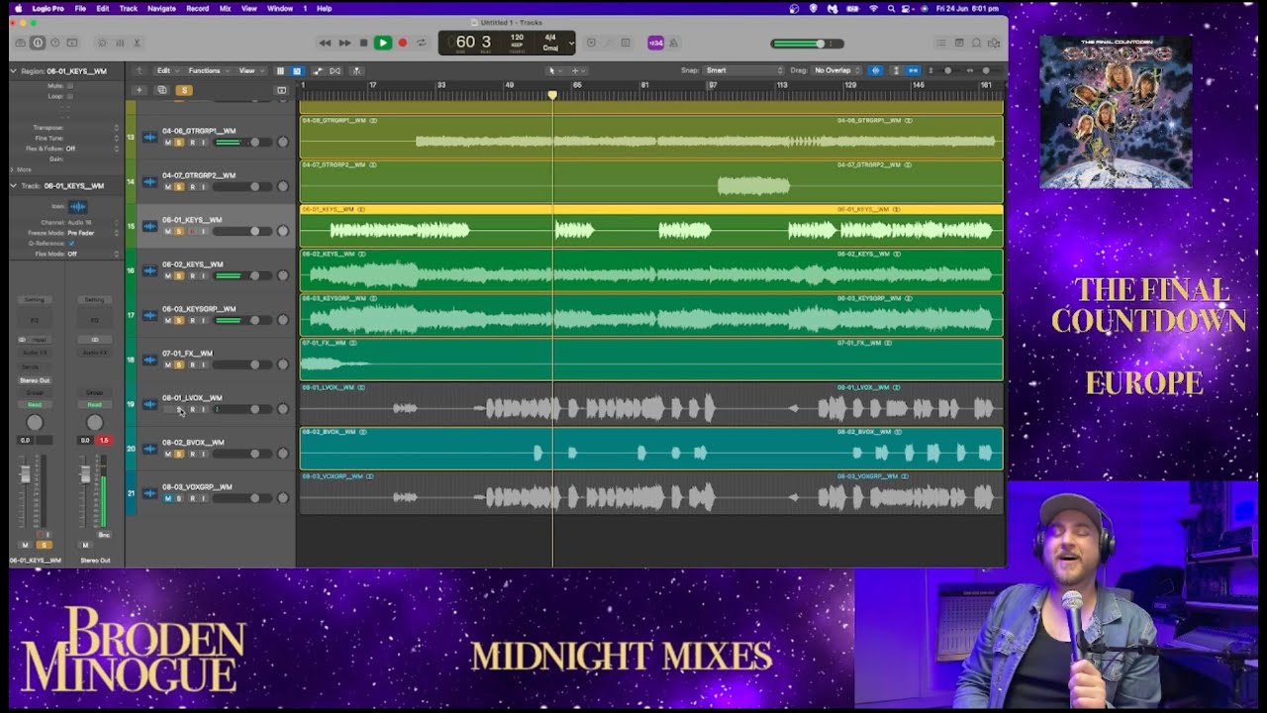Open the Note Pads button
Viewport: 1267px width, 713px height.
(959, 43)
